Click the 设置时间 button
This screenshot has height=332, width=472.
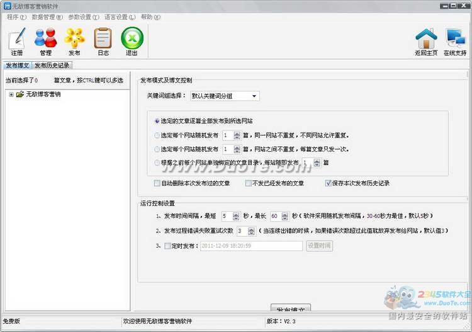[319, 246]
